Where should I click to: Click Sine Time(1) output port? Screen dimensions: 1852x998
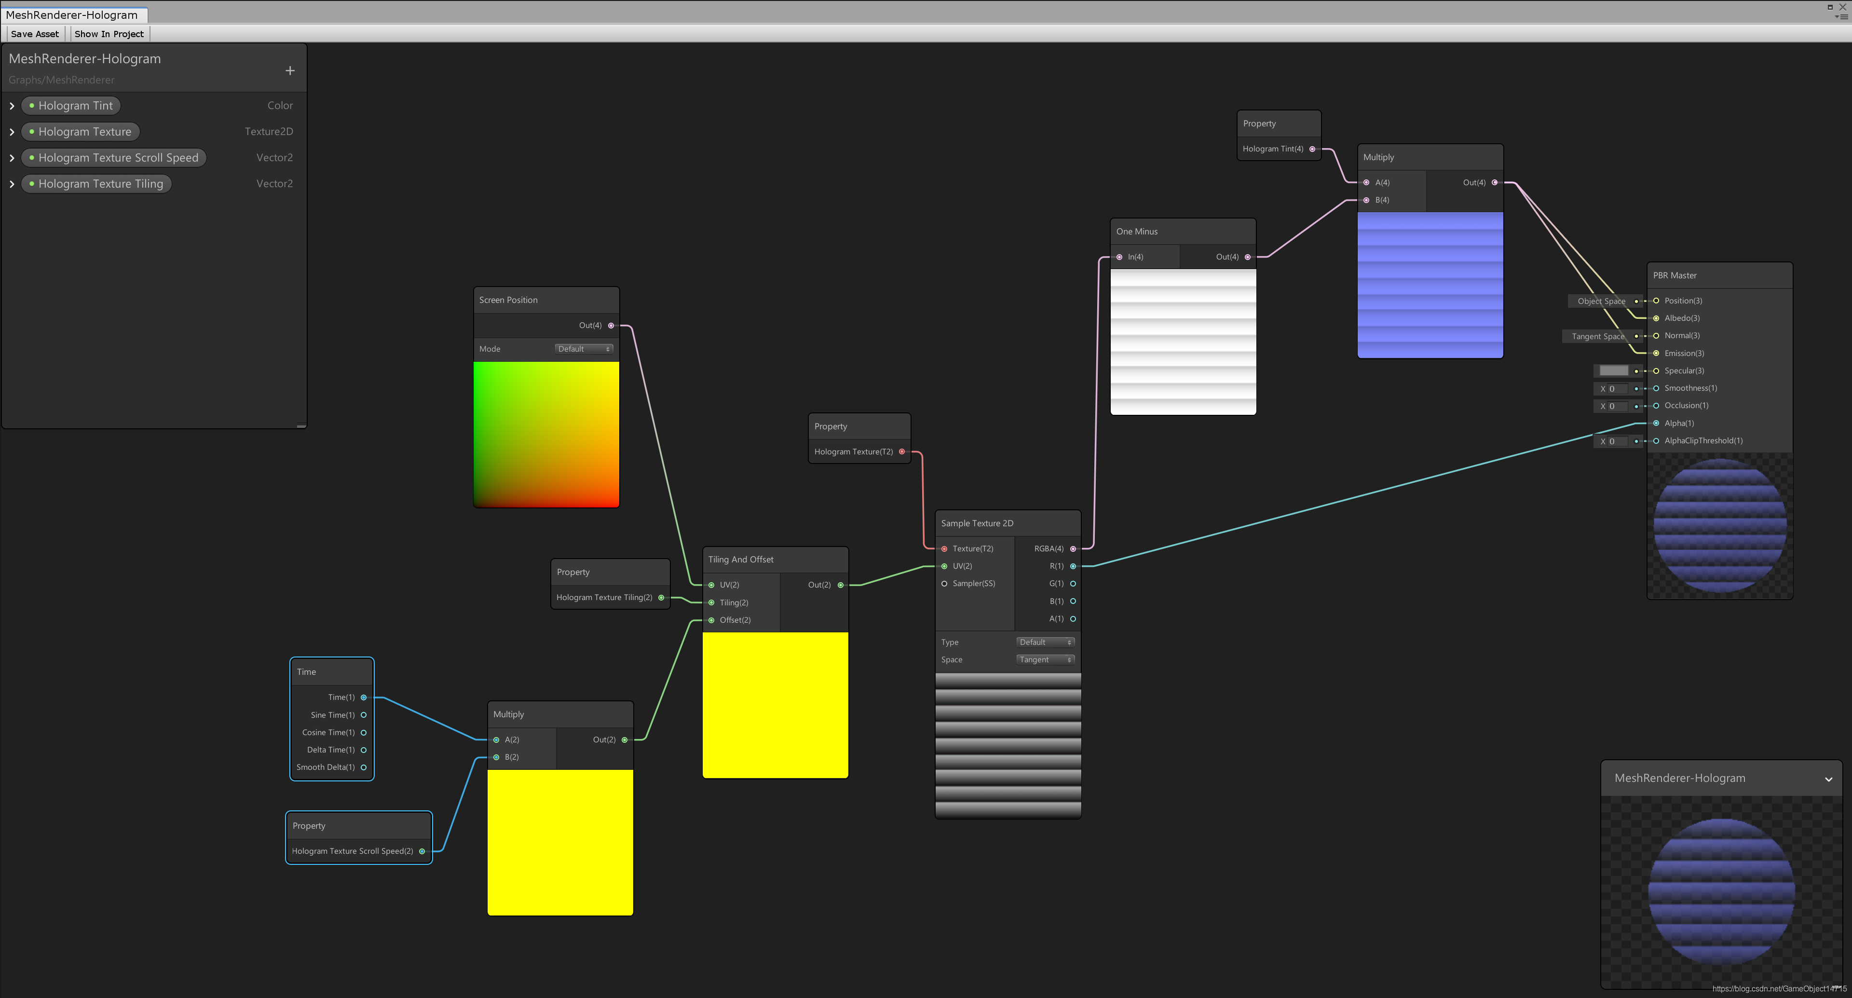[x=364, y=715]
